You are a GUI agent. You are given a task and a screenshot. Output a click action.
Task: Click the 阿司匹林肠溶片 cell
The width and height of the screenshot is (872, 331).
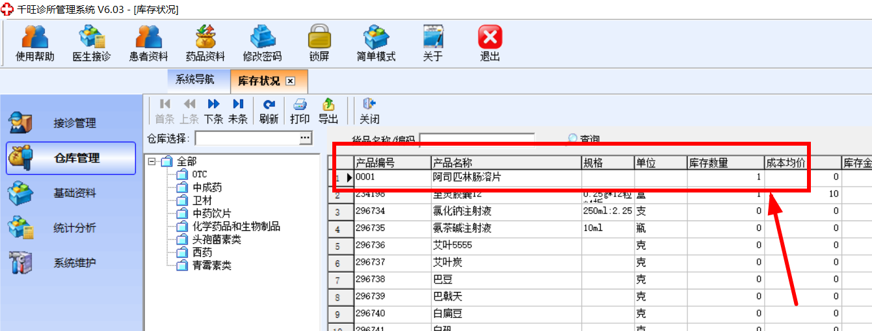click(x=507, y=177)
